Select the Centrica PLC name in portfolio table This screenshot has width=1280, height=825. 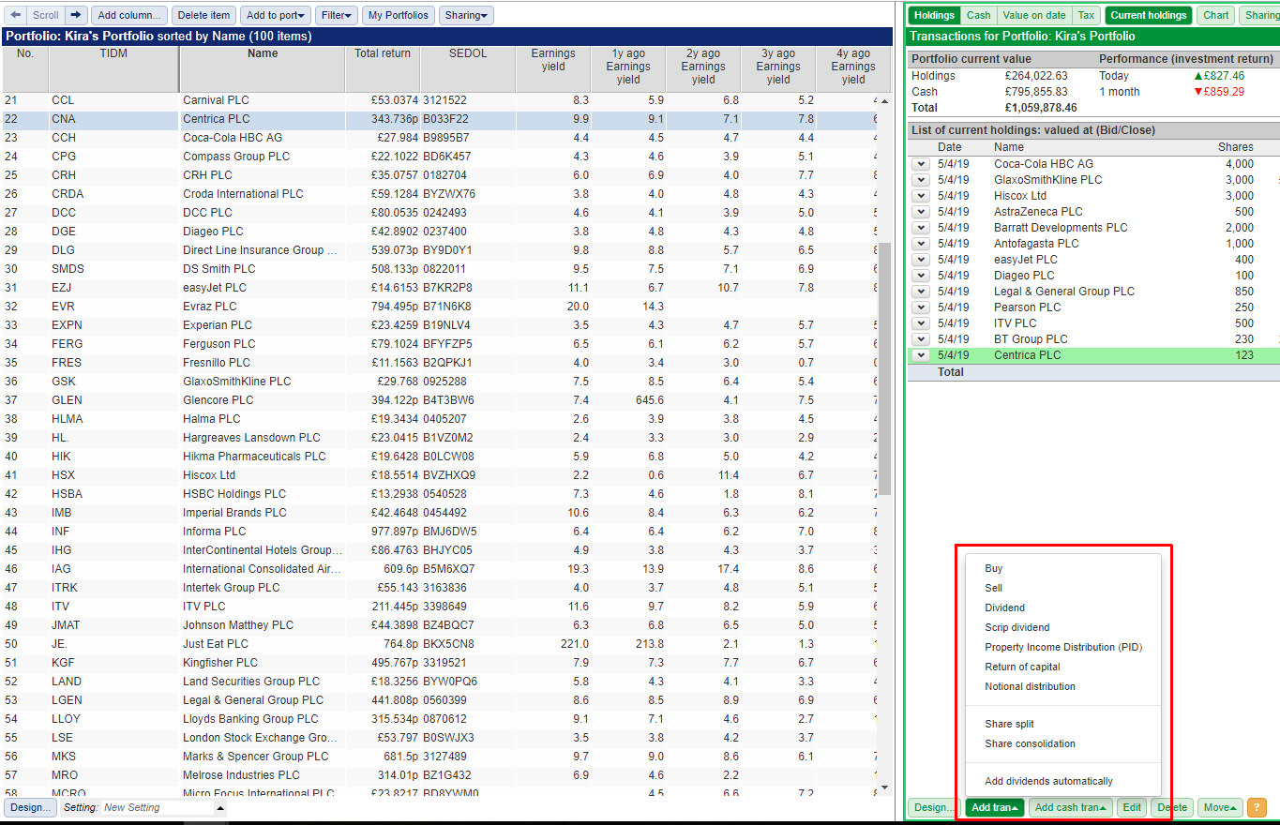pos(217,119)
